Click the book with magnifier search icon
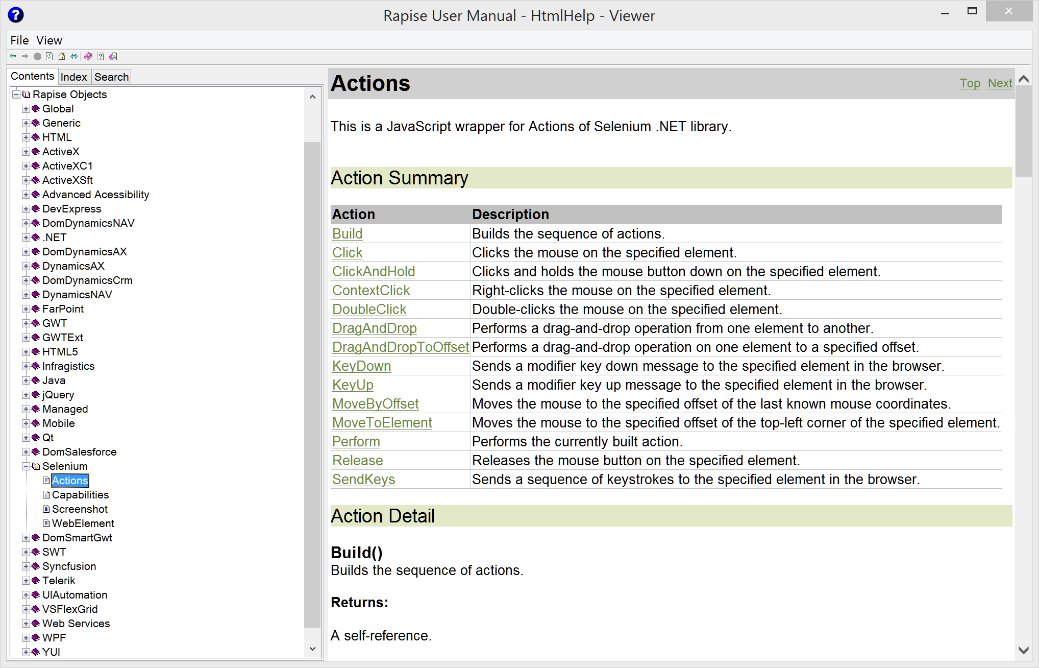The width and height of the screenshot is (1039, 668). [113, 56]
